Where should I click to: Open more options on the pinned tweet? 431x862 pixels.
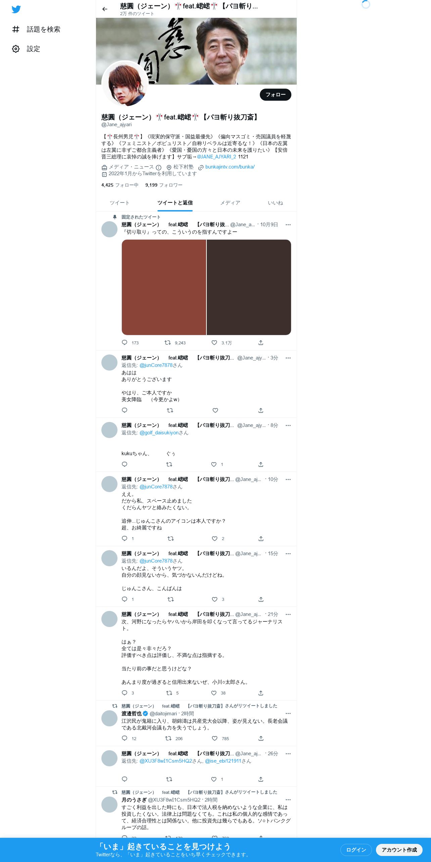(x=288, y=225)
